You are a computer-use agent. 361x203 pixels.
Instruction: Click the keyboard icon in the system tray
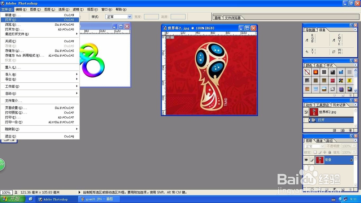(x=333, y=199)
